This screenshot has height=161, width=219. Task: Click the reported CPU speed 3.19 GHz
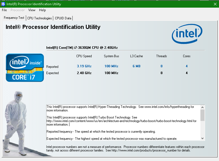(84, 66)
